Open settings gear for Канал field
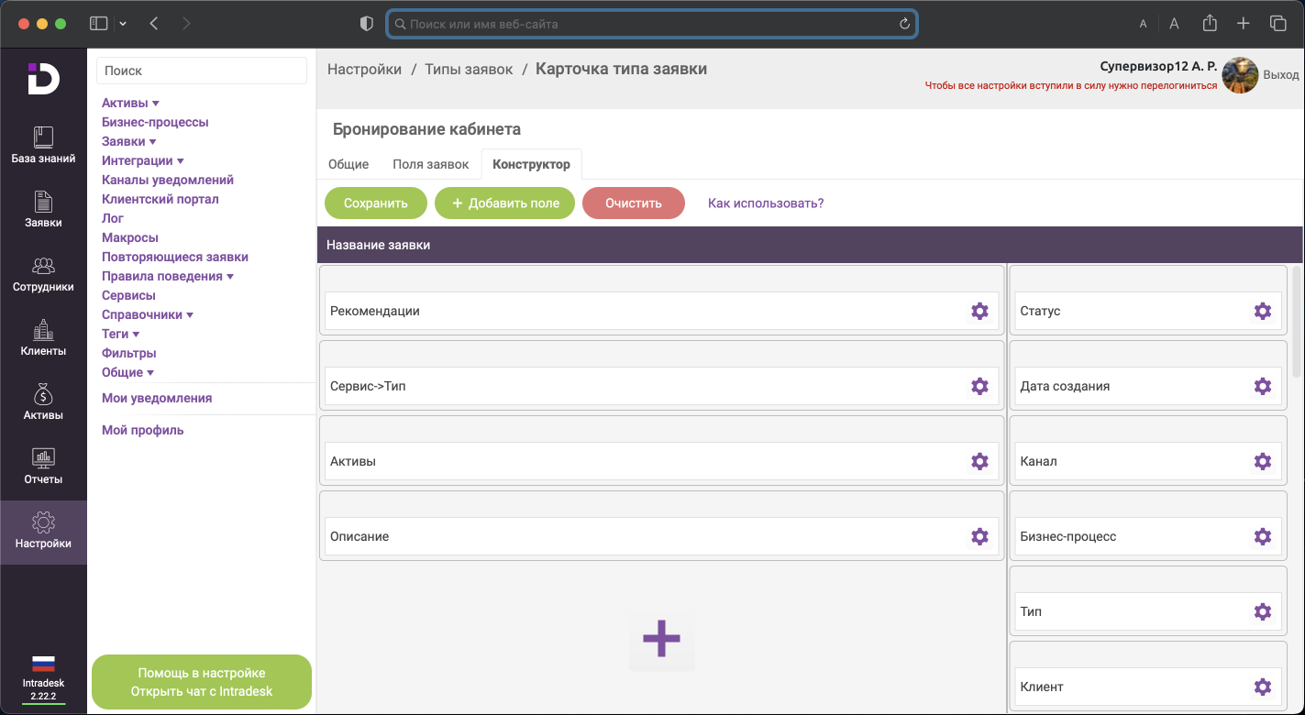 [1263, 461]
